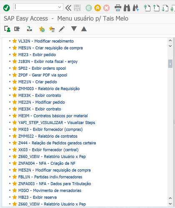Image resolution: width=175 pixels, height=208 pixels.
Task: Open J1B3N - Exibir nota fiscal - enjoy
Action: [x=48, y=62]
